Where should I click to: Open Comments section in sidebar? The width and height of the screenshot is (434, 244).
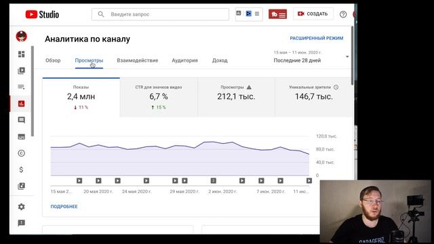coord(21,120)
